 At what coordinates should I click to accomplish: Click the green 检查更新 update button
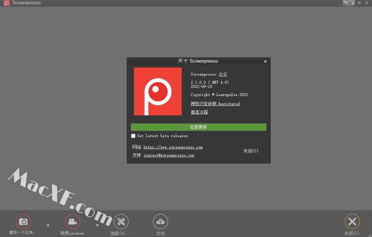pyautogui.click(x=198, y=127)
